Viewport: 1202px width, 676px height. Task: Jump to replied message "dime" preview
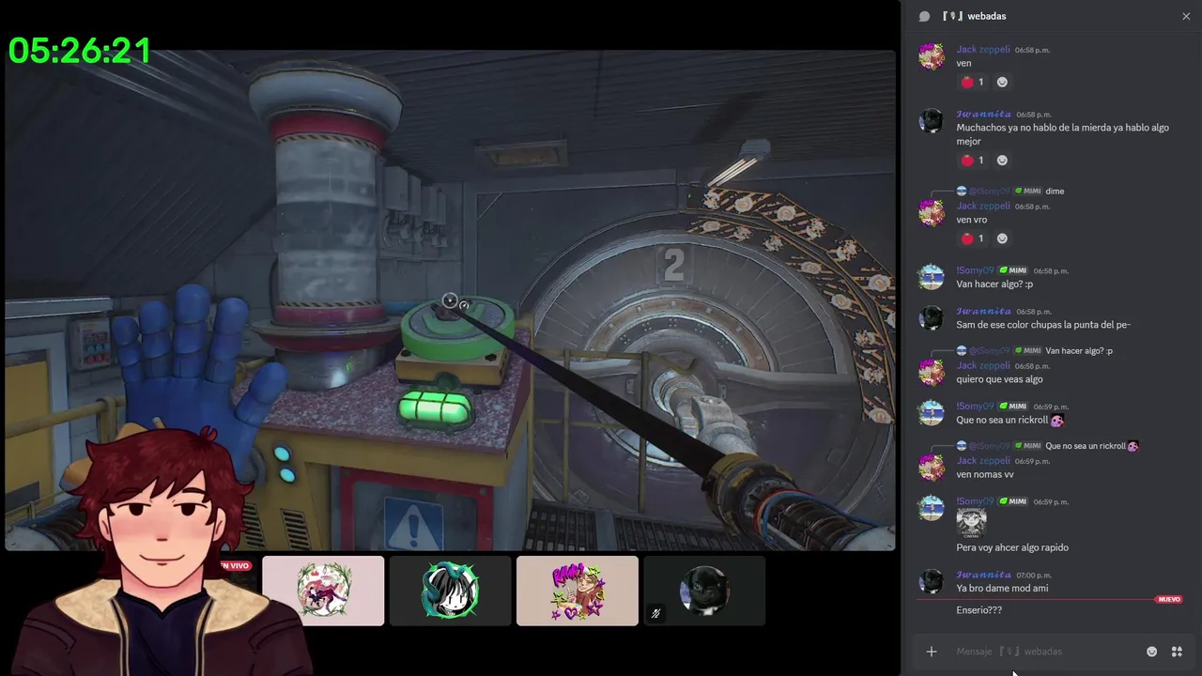pyautogui.click(x=1055, y=192)
